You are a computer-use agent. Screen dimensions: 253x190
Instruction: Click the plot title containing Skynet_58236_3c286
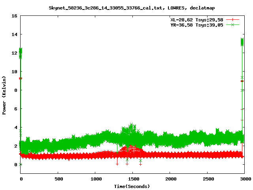click(132, 8)
